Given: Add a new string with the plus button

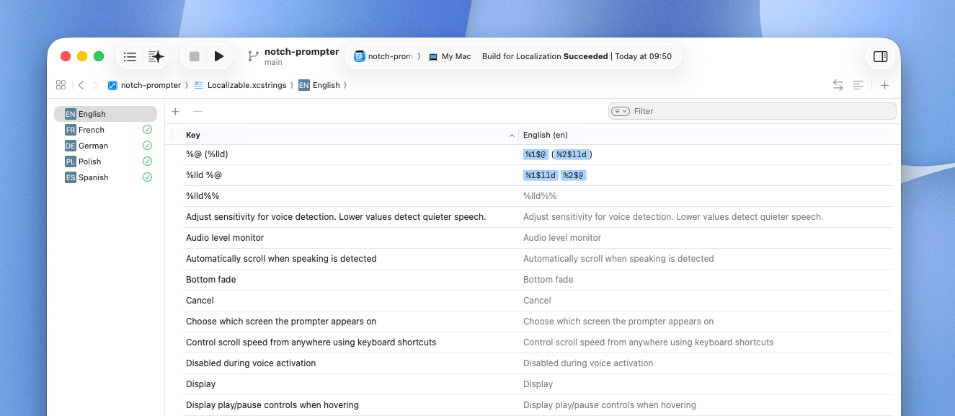Looking at the screenshot, I should click(x=175, y=111).
